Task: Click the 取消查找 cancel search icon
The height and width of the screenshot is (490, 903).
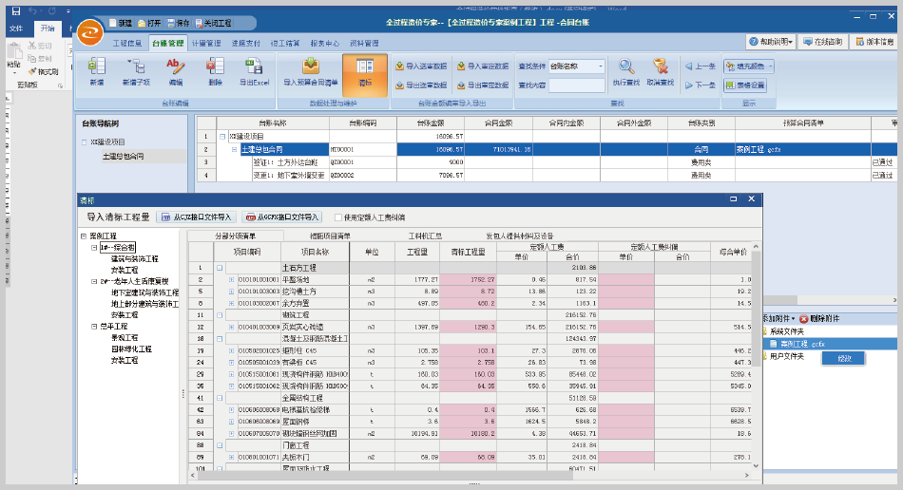Action: pyautogui.click(x=661, y=73)
